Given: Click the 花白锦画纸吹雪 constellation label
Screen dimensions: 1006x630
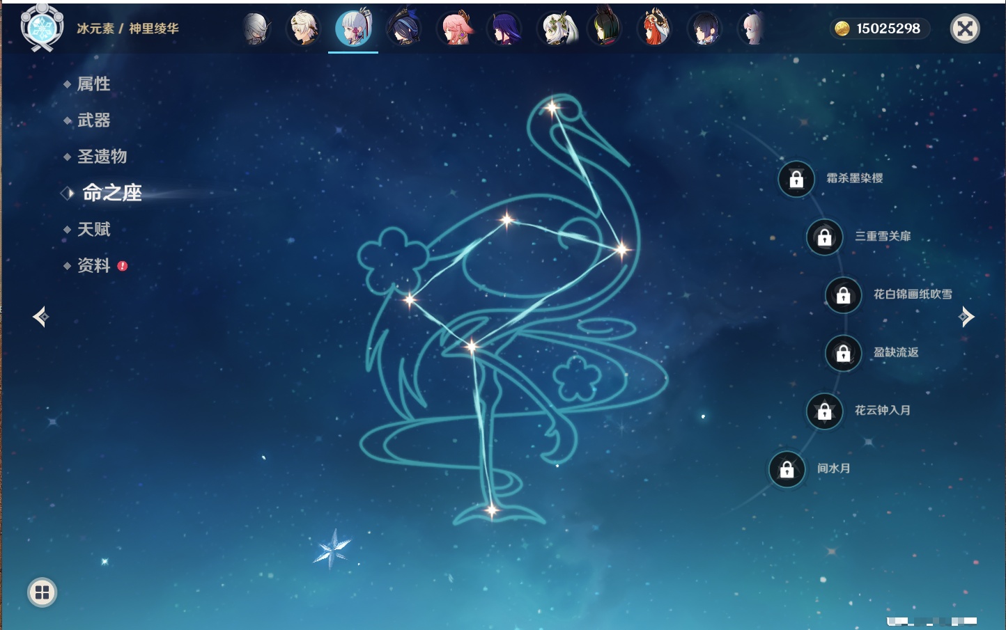Looking at the screenshot, I should point(913,294).
